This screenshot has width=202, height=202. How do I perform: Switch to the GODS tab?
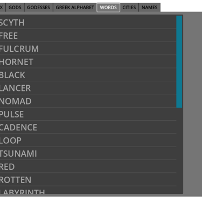[15, 8]
